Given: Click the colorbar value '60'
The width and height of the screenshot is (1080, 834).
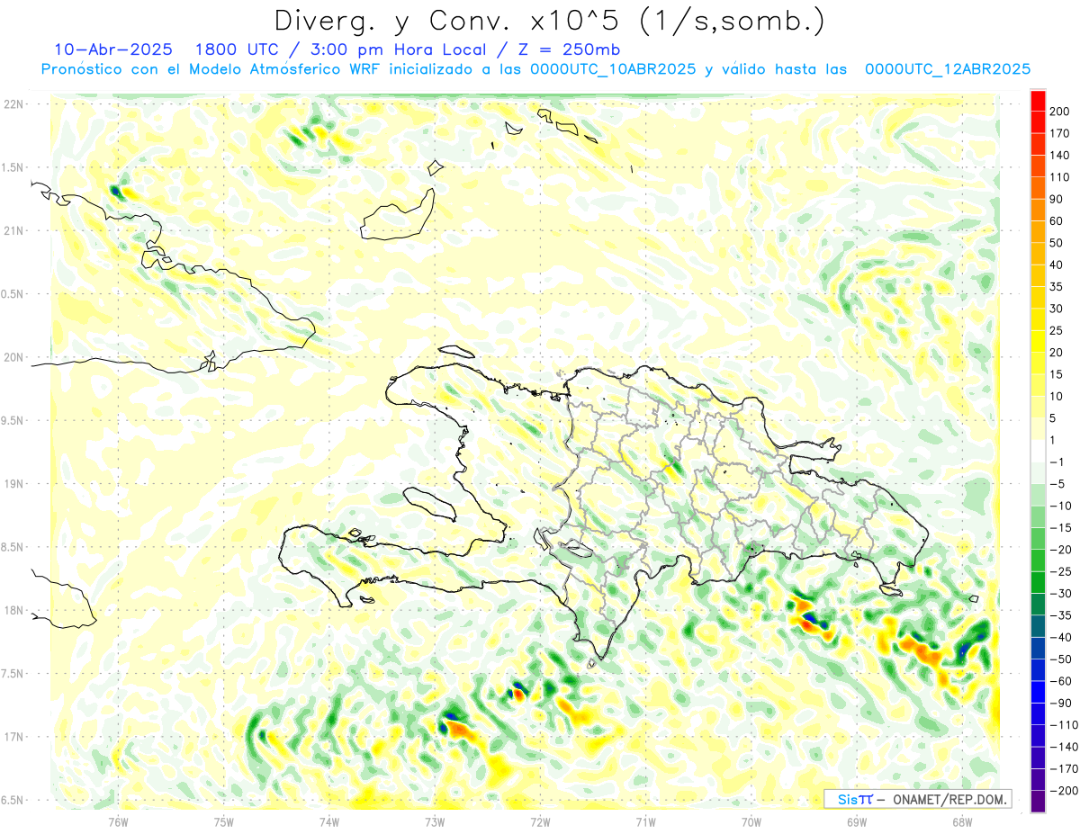Looking at the screenshot, I should pos(1057,221).
